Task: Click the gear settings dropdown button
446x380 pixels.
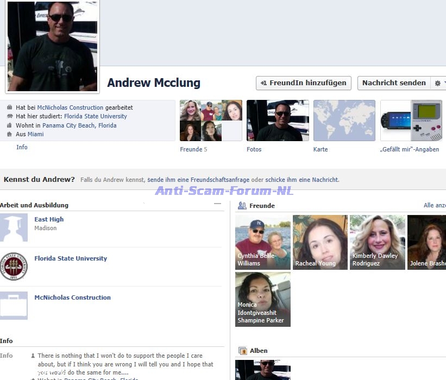Action: click(x=438, y=83)
